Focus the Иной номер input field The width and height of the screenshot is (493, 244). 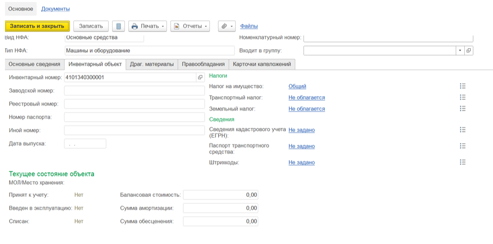134,130
